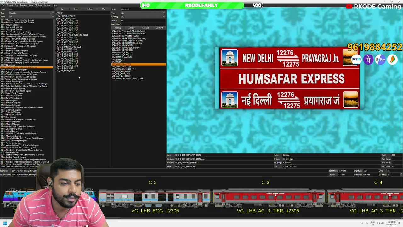Open the volume tray icon

383,223
